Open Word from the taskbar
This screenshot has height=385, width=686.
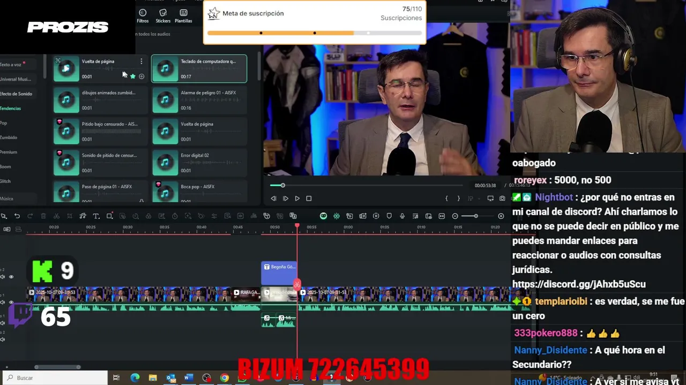(x=189, y=378)
